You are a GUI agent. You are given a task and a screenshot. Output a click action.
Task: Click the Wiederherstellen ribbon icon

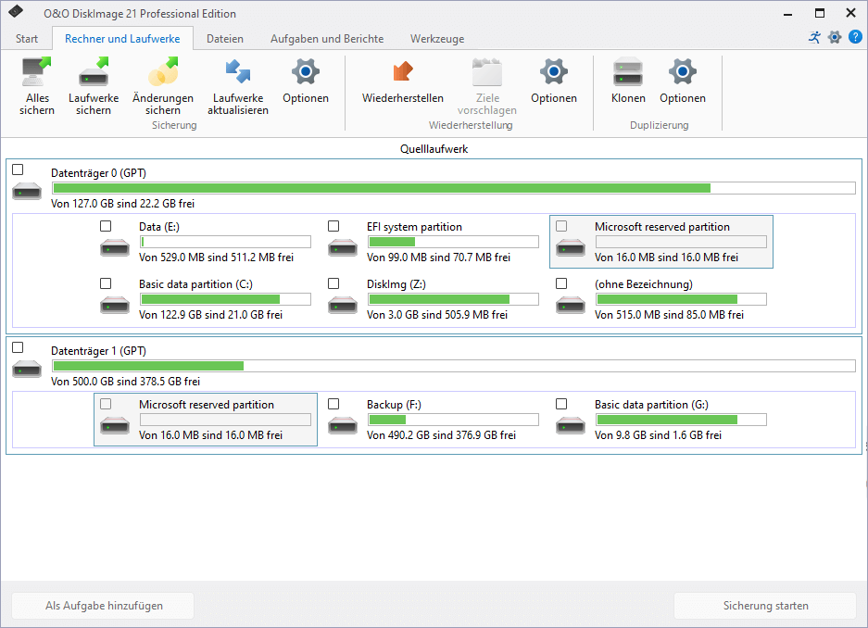(402, 72)
